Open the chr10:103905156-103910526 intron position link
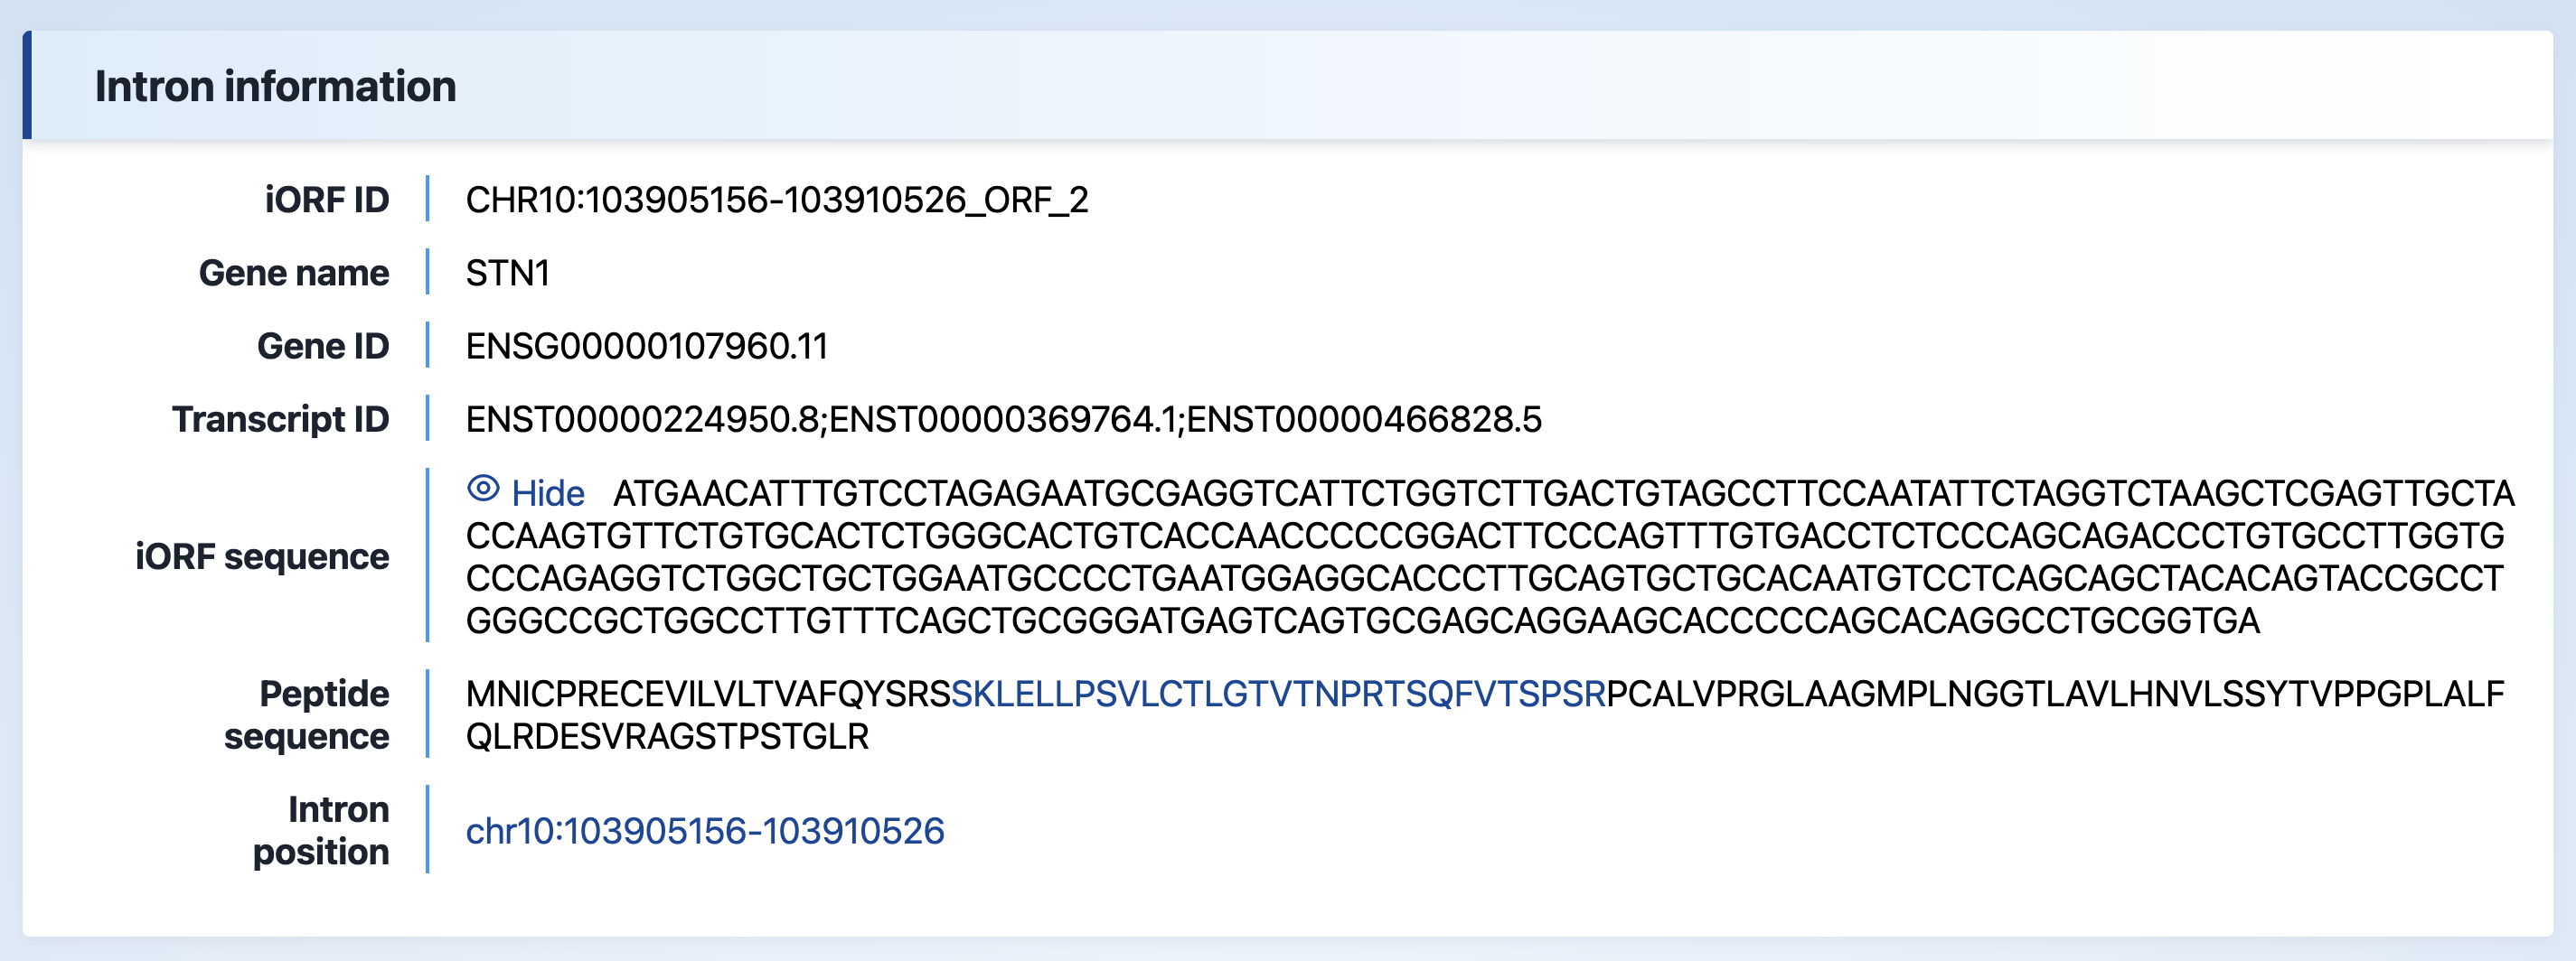Screen dimensions: 2576x961 [x=704, y=831]
